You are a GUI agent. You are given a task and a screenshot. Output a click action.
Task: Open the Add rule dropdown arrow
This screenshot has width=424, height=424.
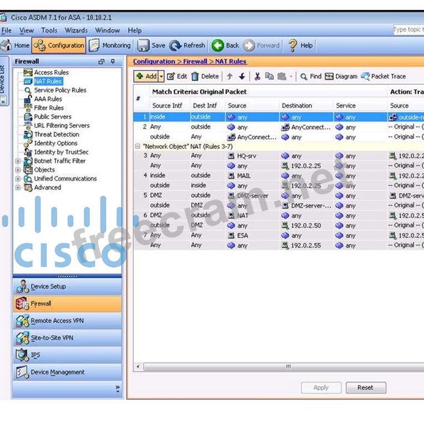(x=161, y=77)
